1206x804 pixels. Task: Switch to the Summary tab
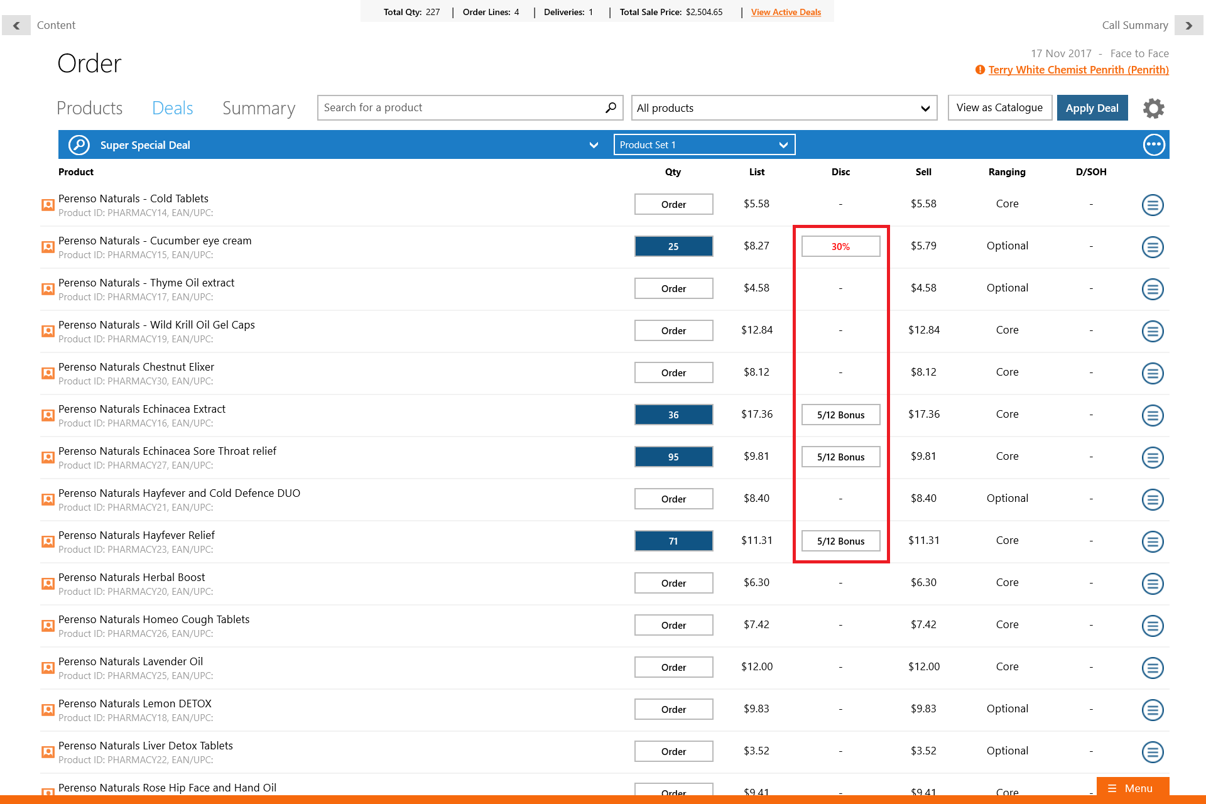(258, 108)
